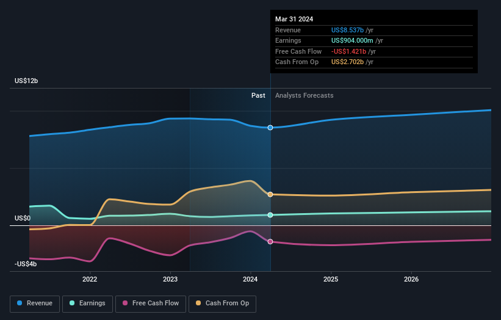Click the 2025 x-axis label
Viewport: 501px width, 320px height.
click(x=331, y=279)
